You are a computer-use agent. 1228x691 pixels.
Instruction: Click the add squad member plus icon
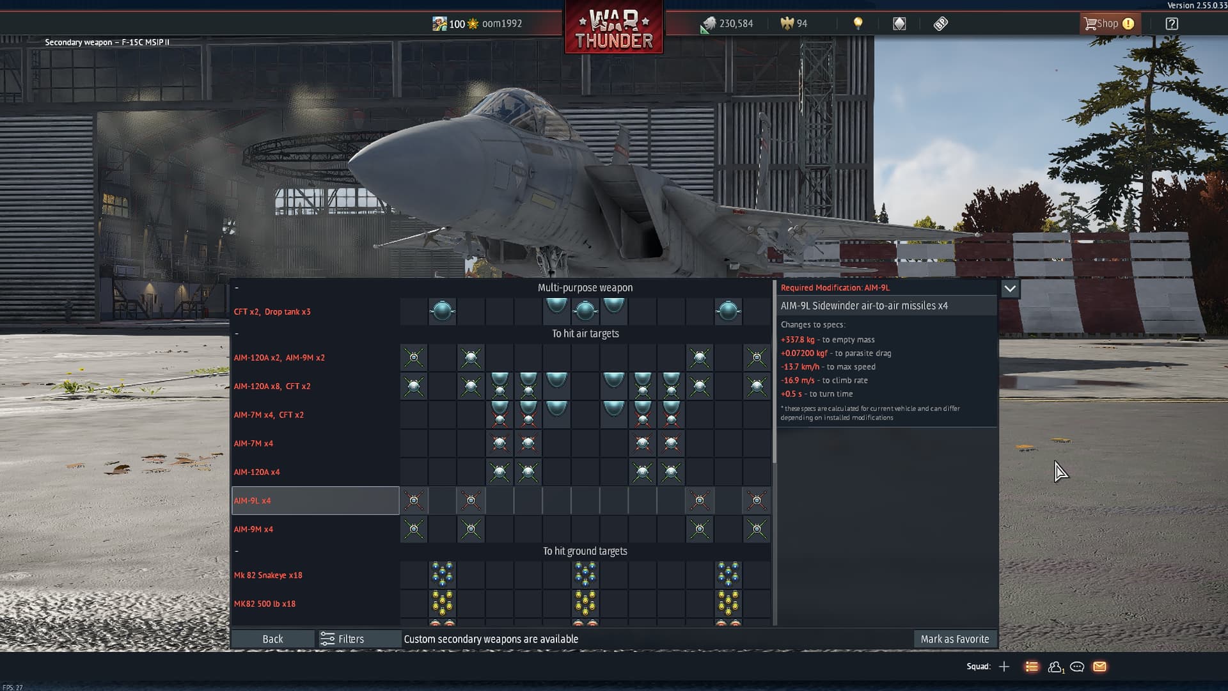click(x=1004, y=667)
